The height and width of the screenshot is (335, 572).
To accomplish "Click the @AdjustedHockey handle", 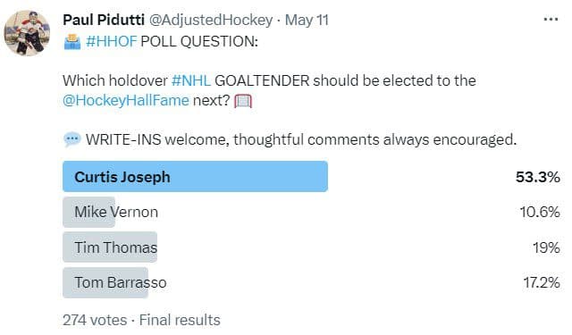I will pos(211,20).
